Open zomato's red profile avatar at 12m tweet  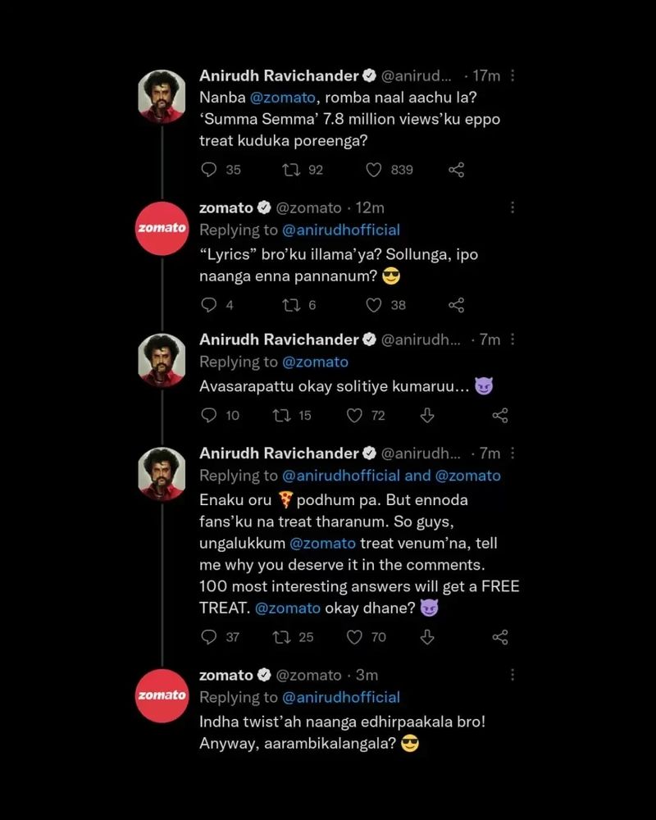click(x=162, y=228)
